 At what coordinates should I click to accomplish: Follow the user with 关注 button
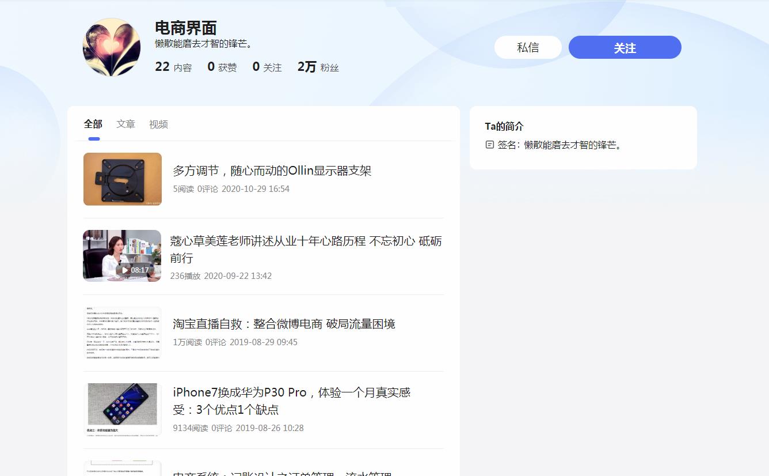click(x=625, y=47)
